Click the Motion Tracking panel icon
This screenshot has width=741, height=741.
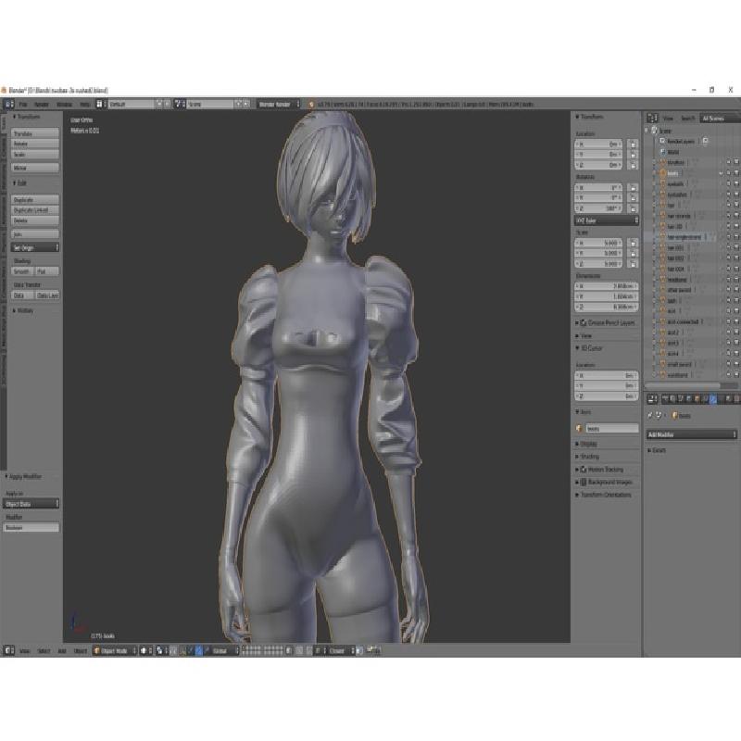584,470
